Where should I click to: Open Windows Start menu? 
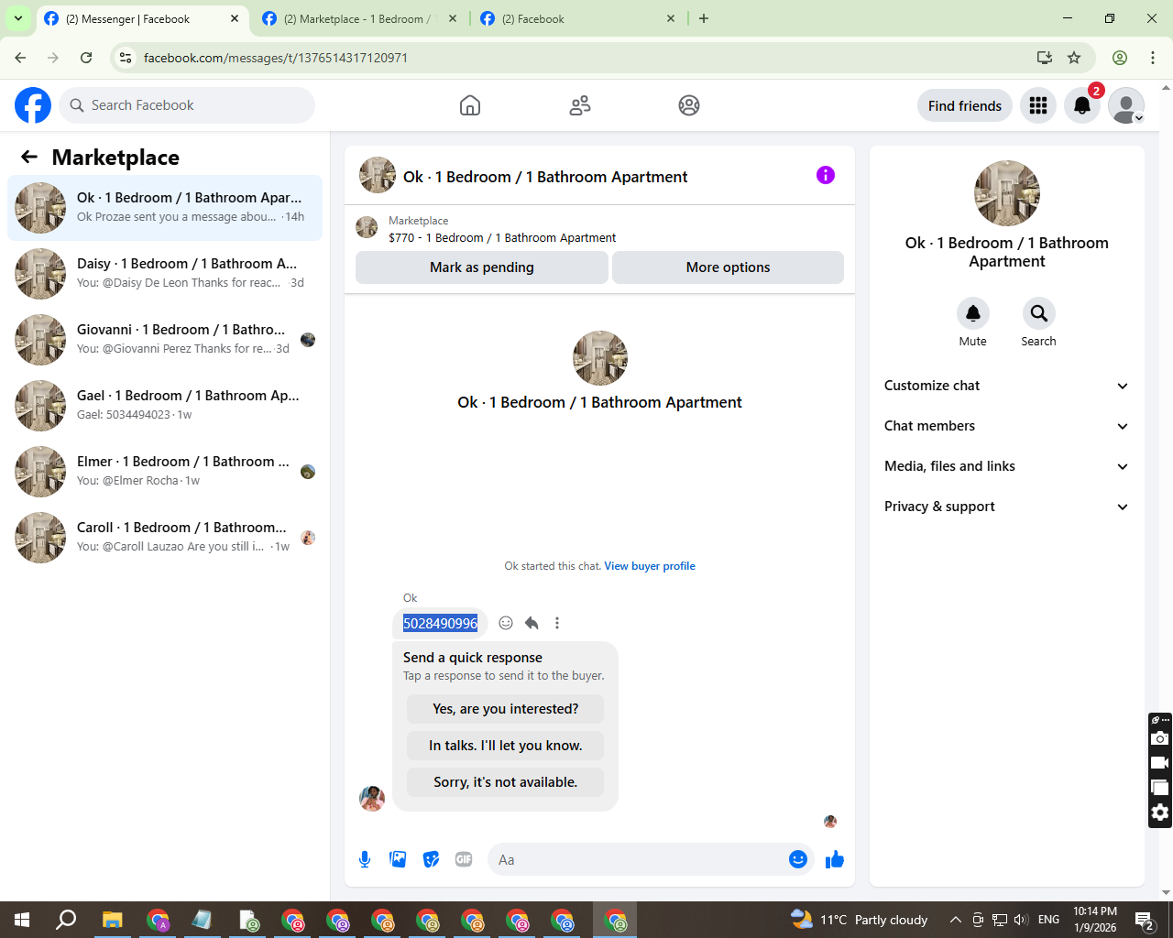click(x=22, y=920)
